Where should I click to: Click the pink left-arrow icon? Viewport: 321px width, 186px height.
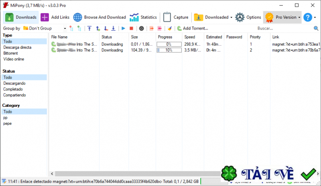click(x=159, y=28)
